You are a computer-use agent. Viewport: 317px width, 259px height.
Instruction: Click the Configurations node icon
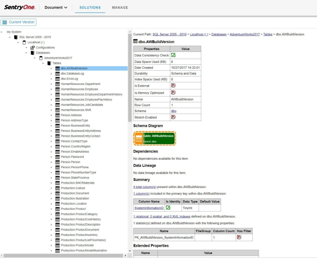[x=32, y=48]
